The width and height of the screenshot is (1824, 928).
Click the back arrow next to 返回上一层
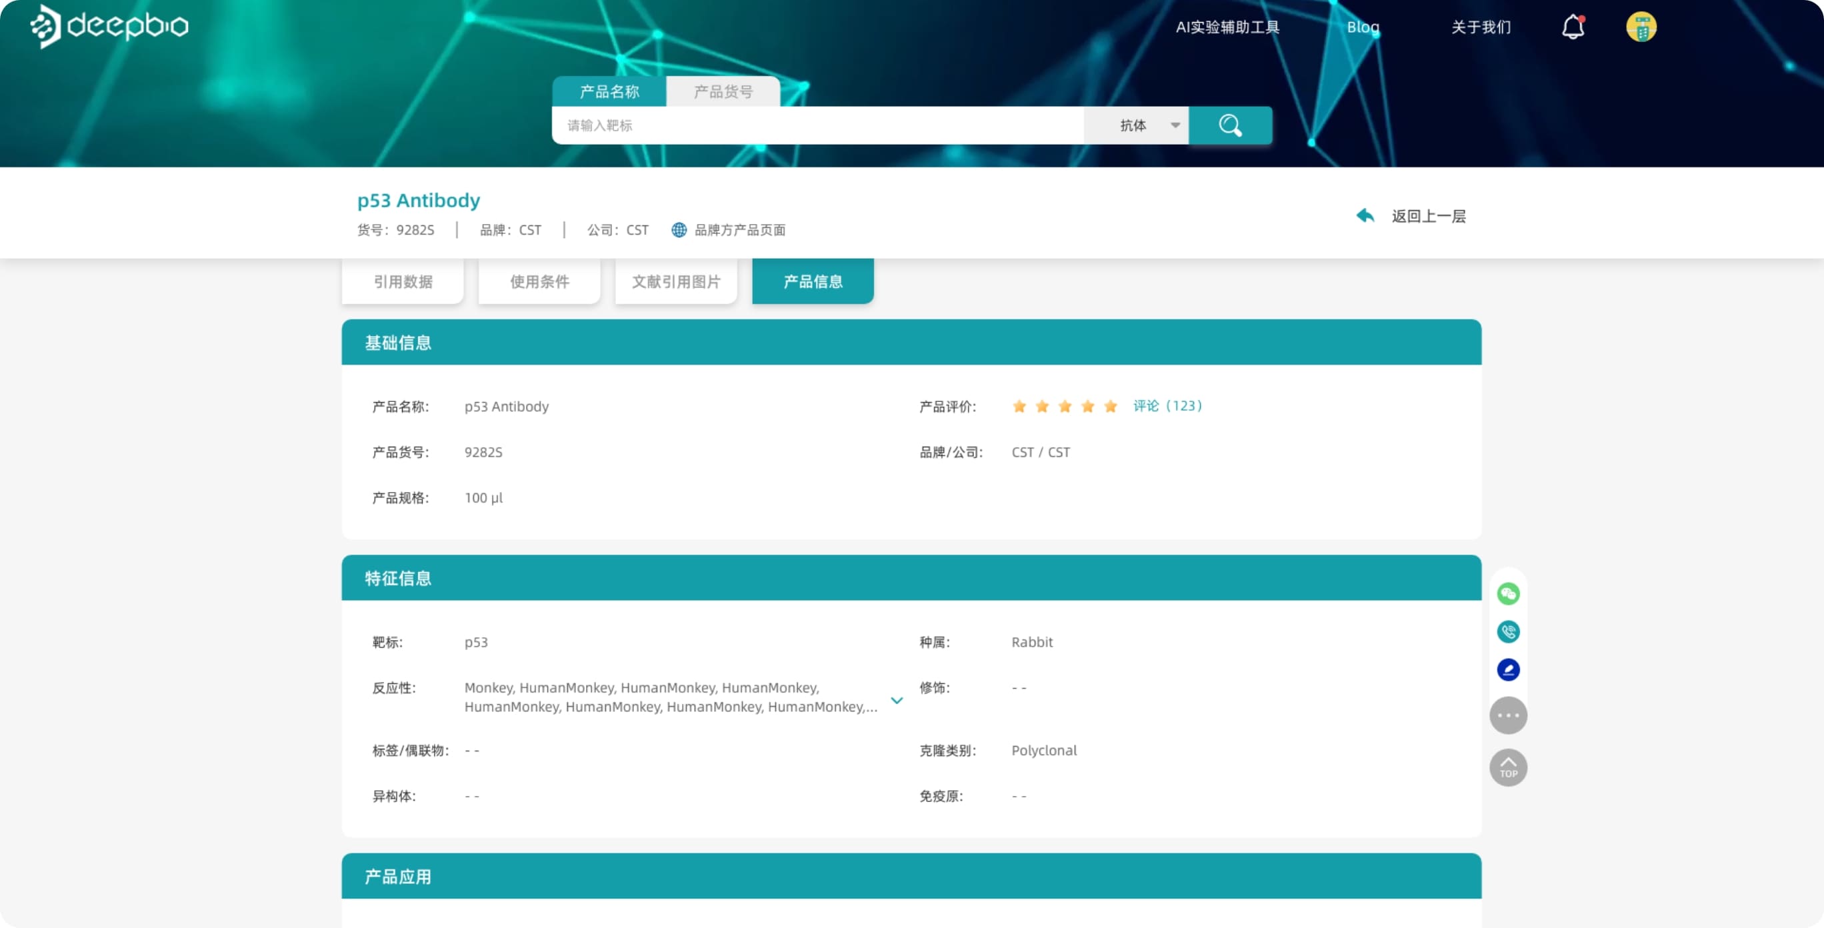coord(1365,215)
